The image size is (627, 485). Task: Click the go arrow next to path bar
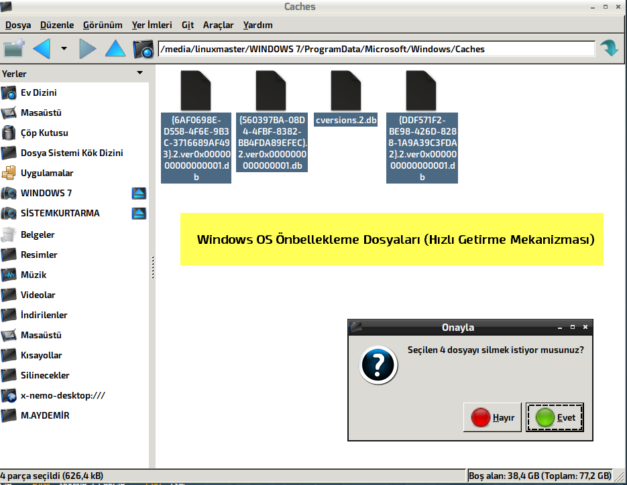point(610,48)
